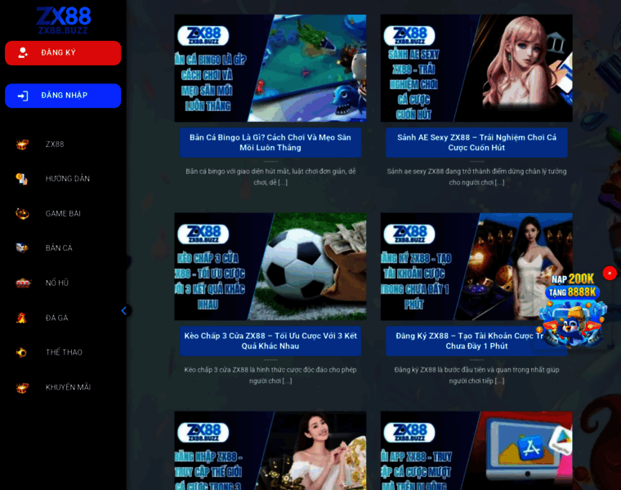Collapse the sidebar with the blue chevron

pos(124,310)
